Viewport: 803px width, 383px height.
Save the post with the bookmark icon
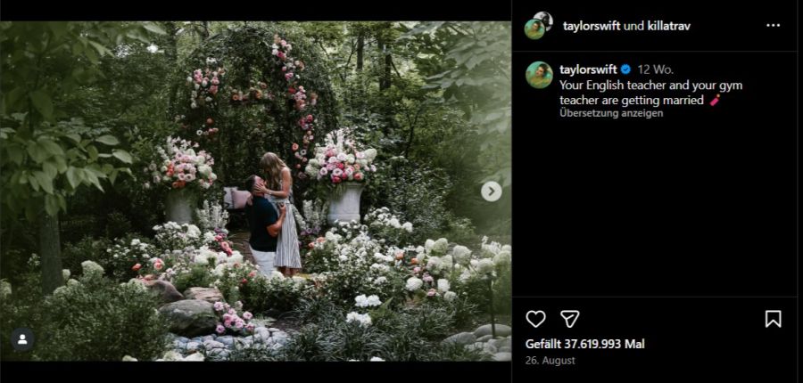click(773, 319)
